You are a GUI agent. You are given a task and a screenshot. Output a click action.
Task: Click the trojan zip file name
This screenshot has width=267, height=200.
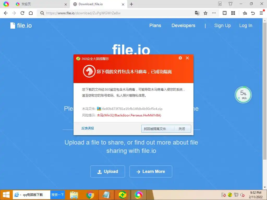(132, 109)
